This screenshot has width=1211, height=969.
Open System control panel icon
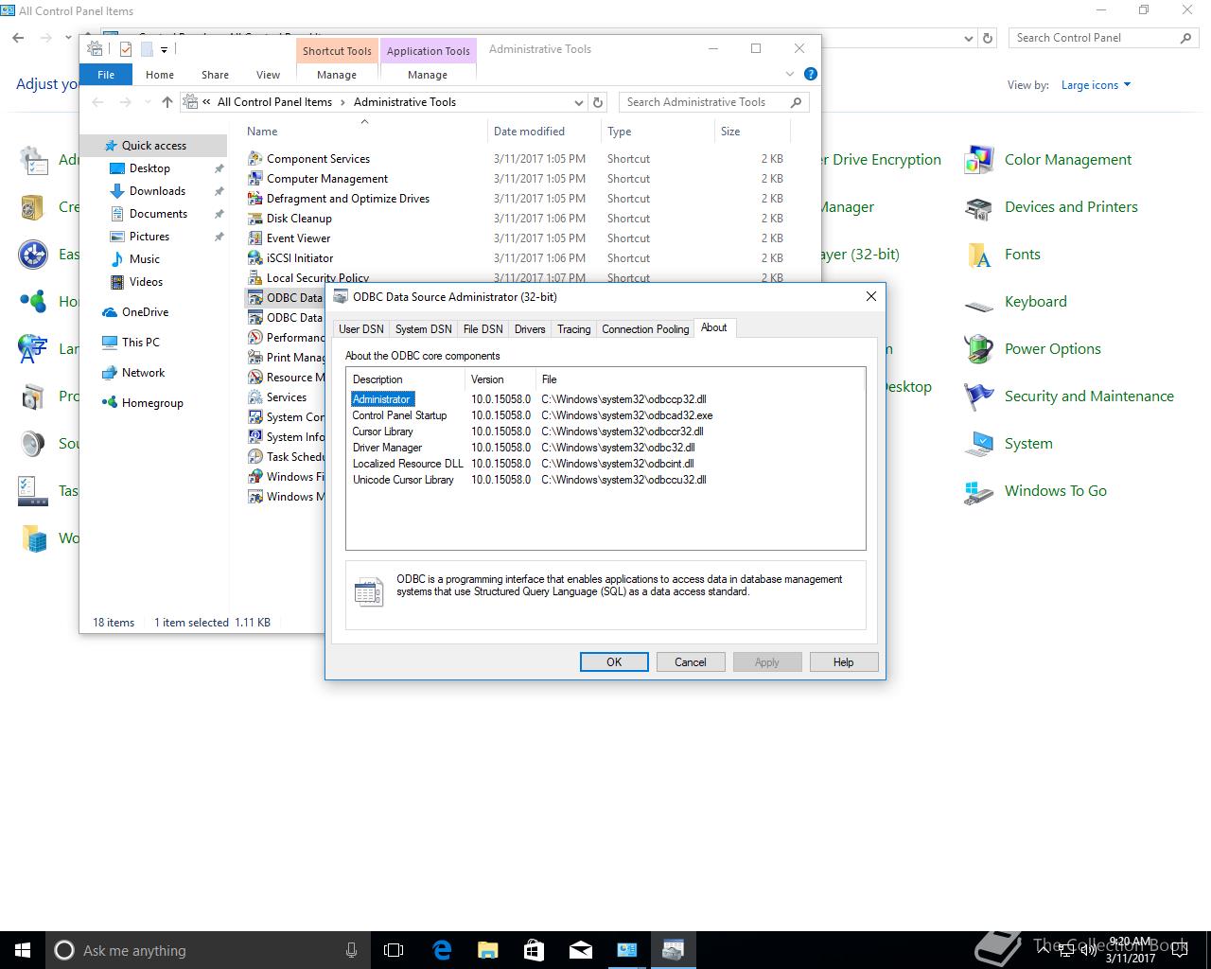pos(979,444)
